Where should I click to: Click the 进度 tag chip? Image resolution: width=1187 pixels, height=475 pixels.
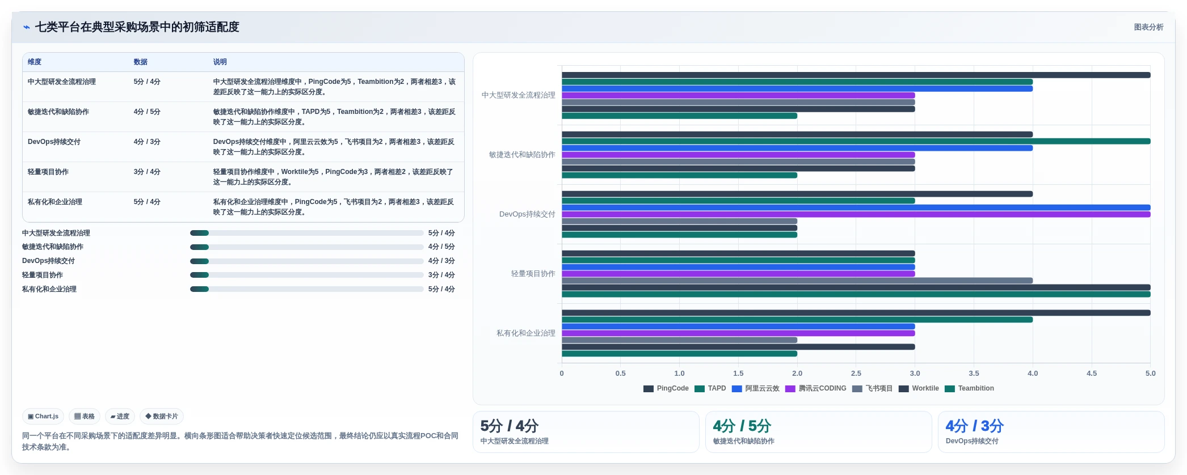[120, 417]
